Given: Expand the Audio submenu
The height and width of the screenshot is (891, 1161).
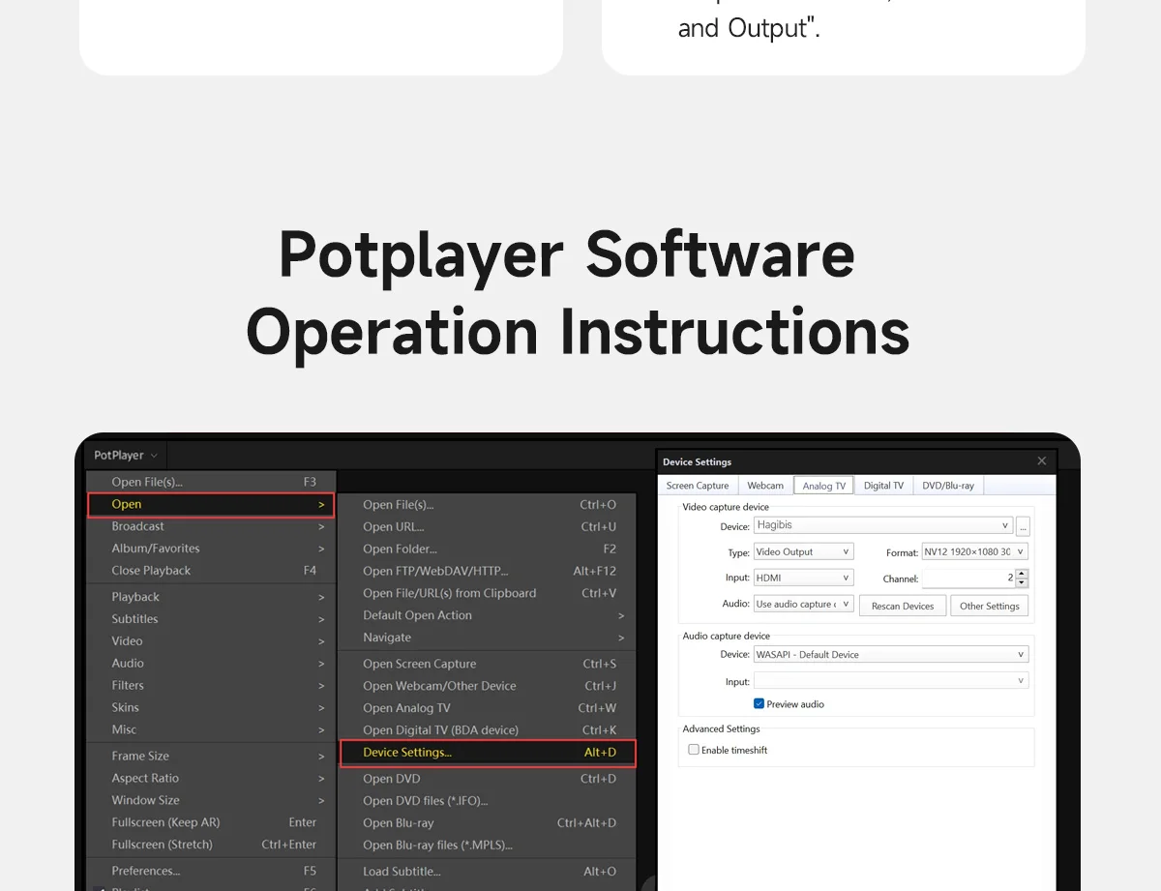Looking at the screenshot, I should point(211,664).
